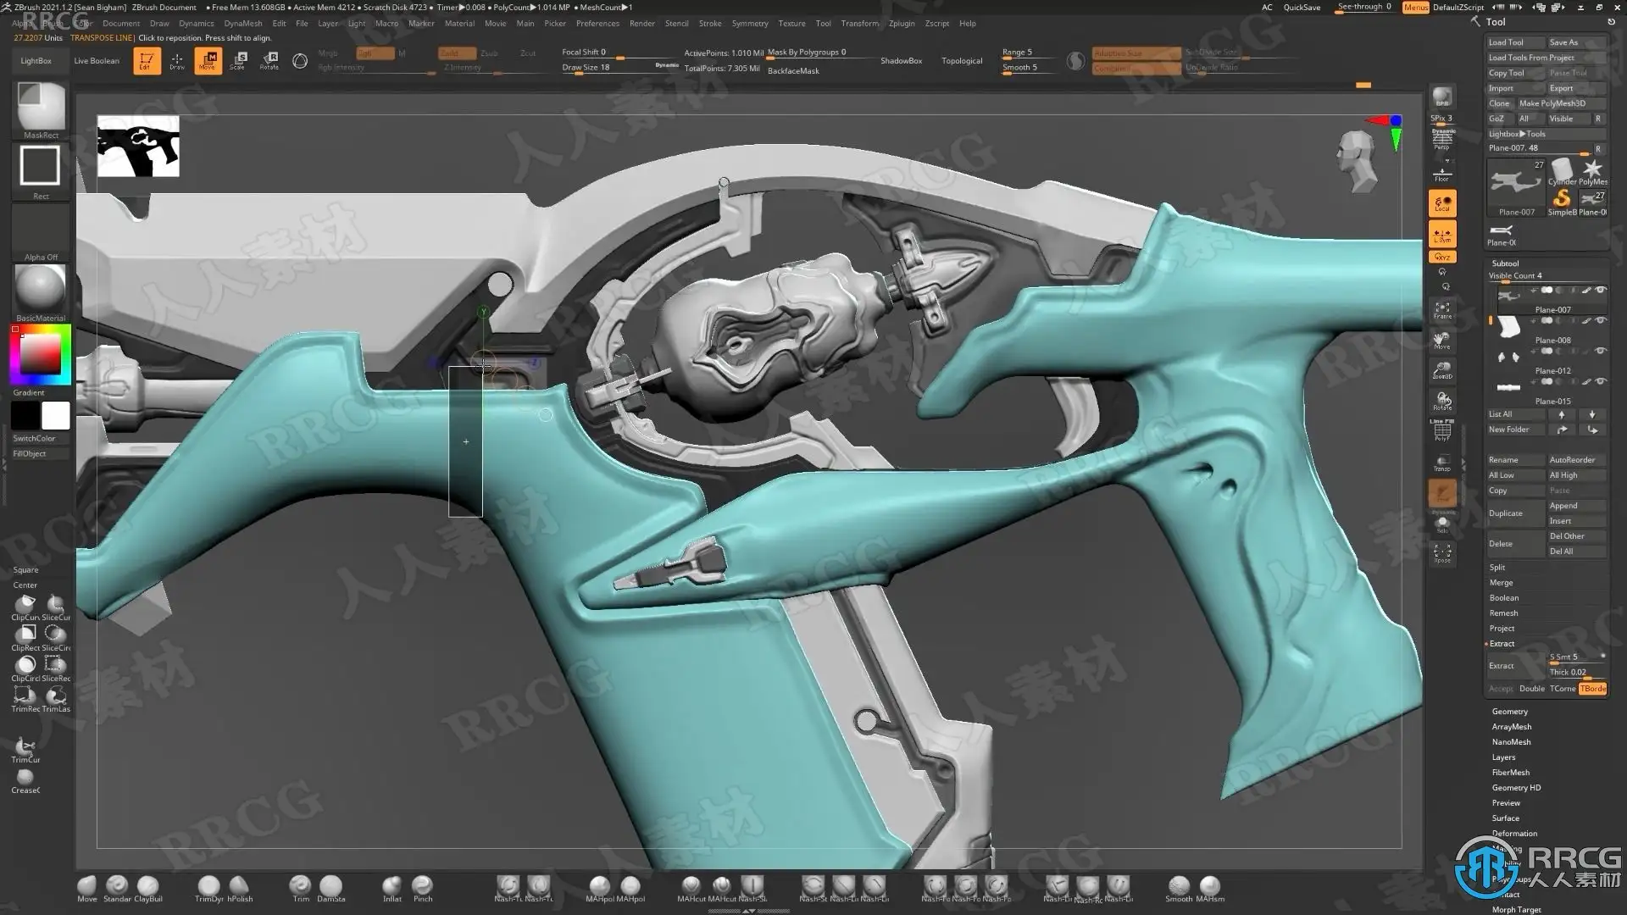Toggle Perspective view button
Image resolution: width=1627 pixels, height=915 pixels.
(1442, 139)
